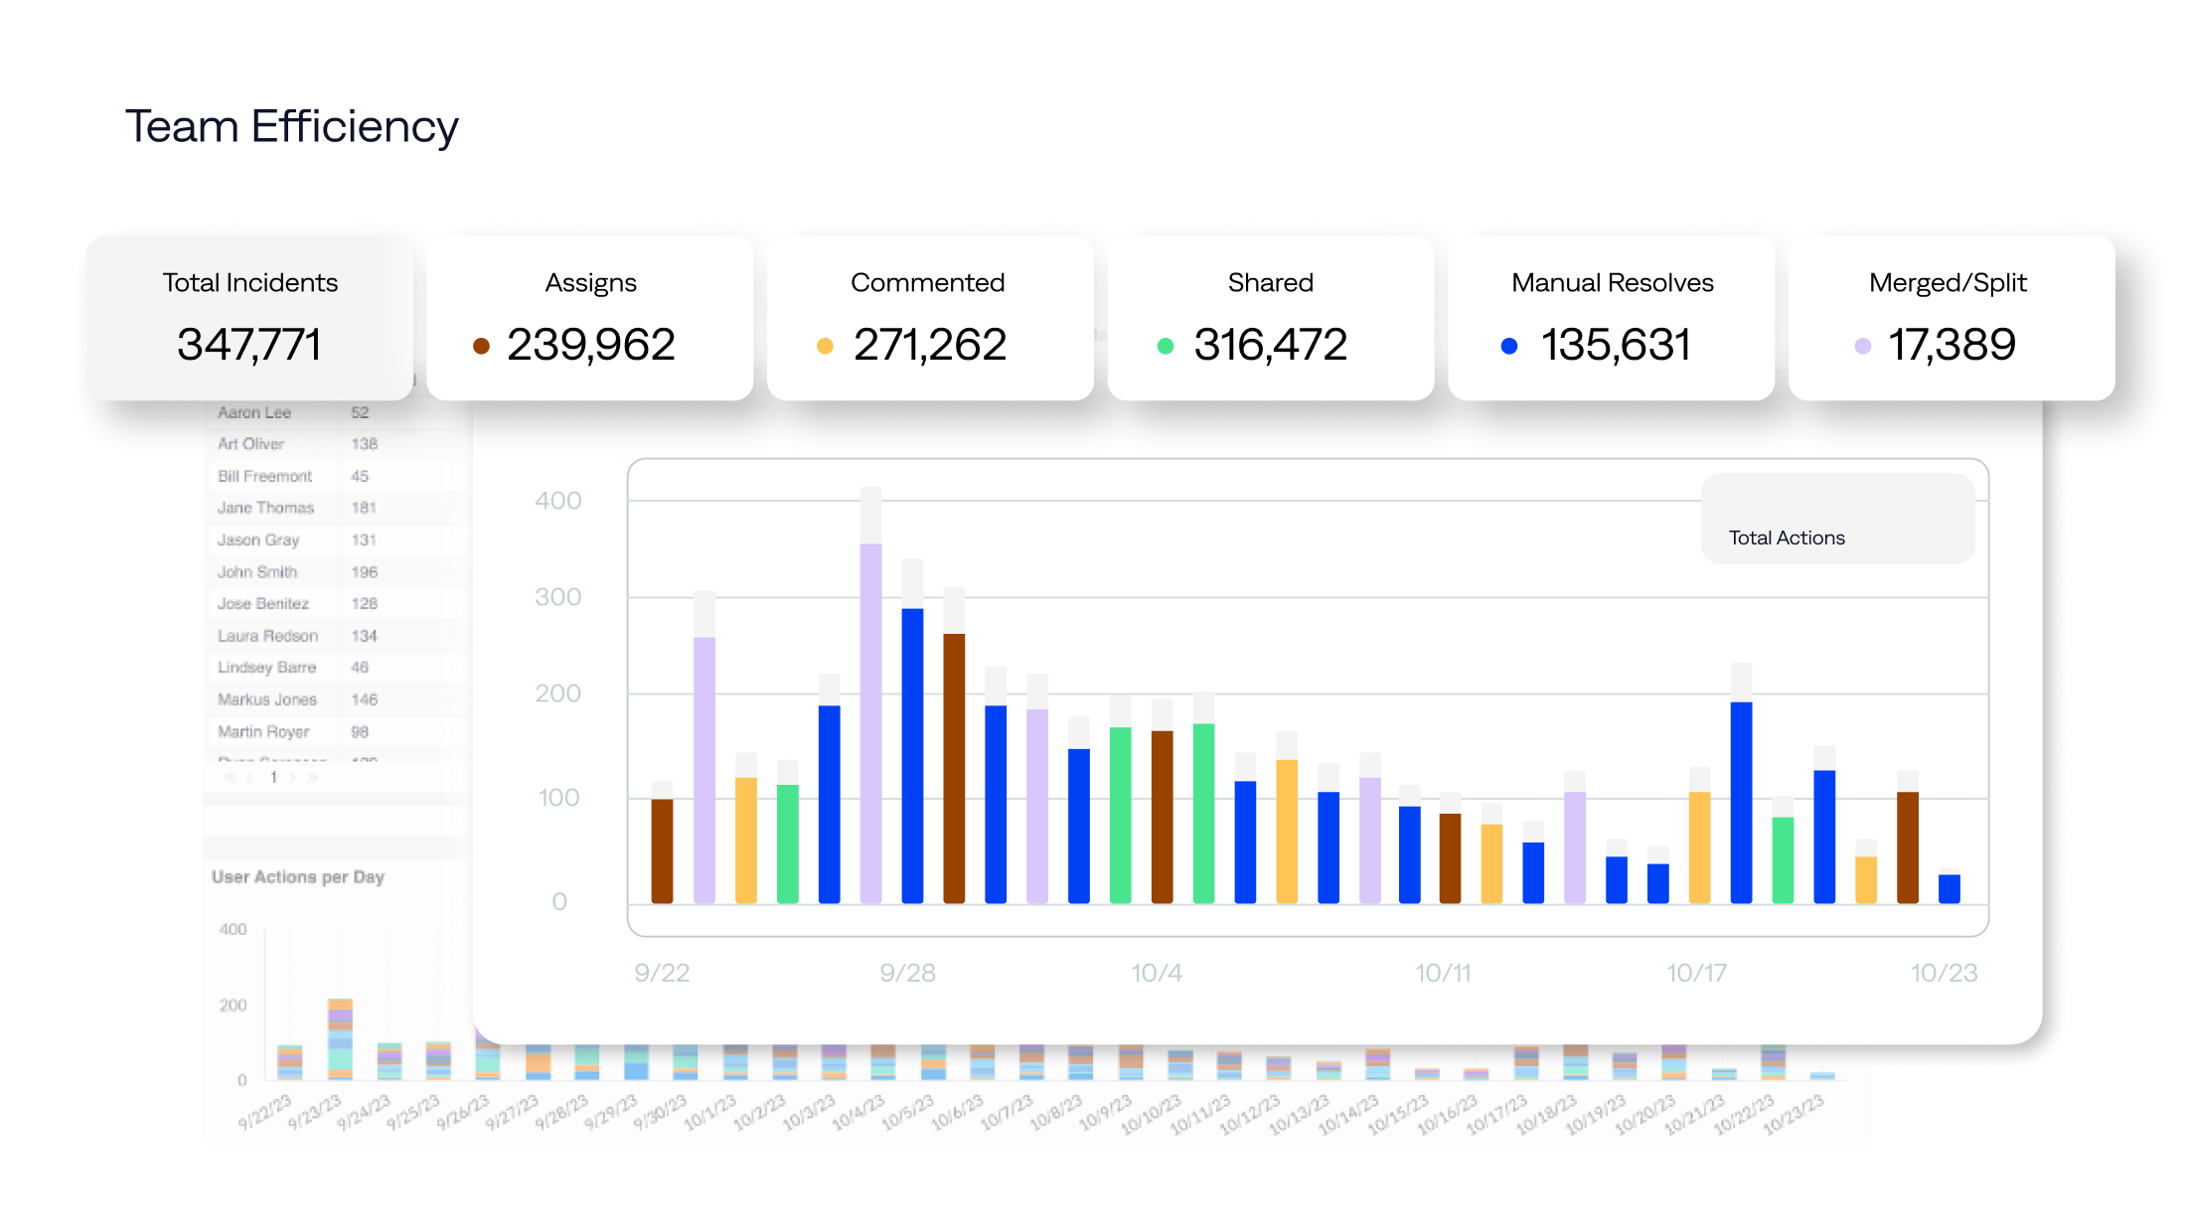Click the 316,472 shared value

1271,345
